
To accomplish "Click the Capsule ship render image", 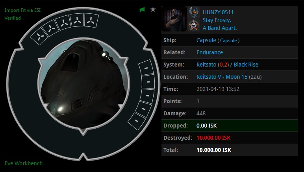I will pyautogui.click(x=83, y=84).
